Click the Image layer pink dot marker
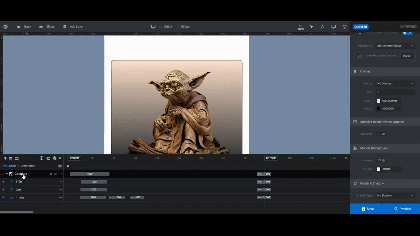Image resolution: width=420 pixels, height=236 pixels. (3, 198)
